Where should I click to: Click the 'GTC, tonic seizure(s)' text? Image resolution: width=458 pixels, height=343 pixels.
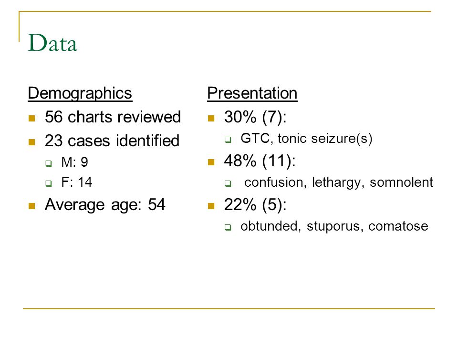pos(306,138)
